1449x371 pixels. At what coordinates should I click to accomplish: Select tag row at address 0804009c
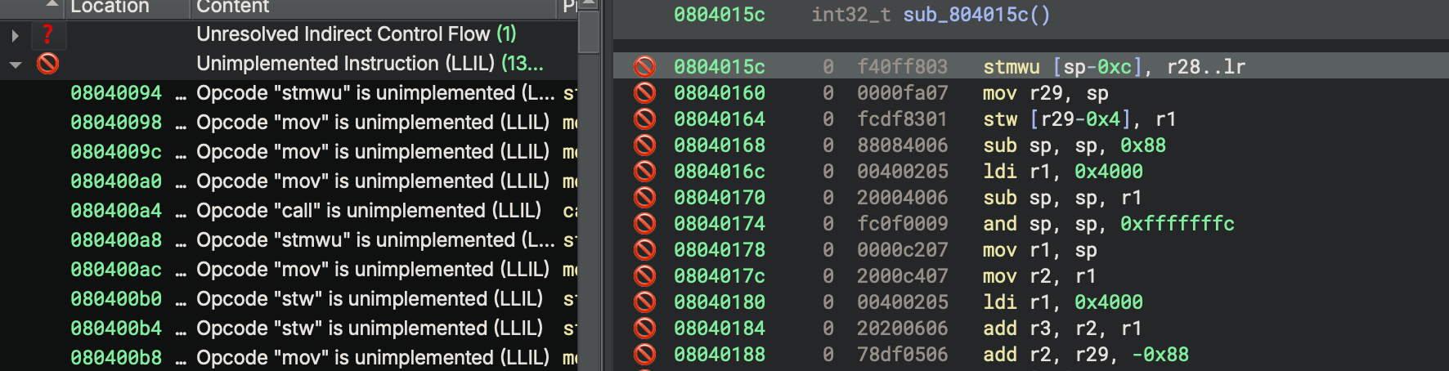pyautogui.click(x=289, y=152)
